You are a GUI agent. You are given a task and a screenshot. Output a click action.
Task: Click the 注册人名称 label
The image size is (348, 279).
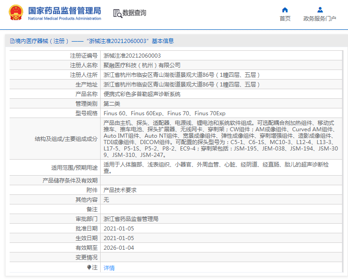pos(84,65)
